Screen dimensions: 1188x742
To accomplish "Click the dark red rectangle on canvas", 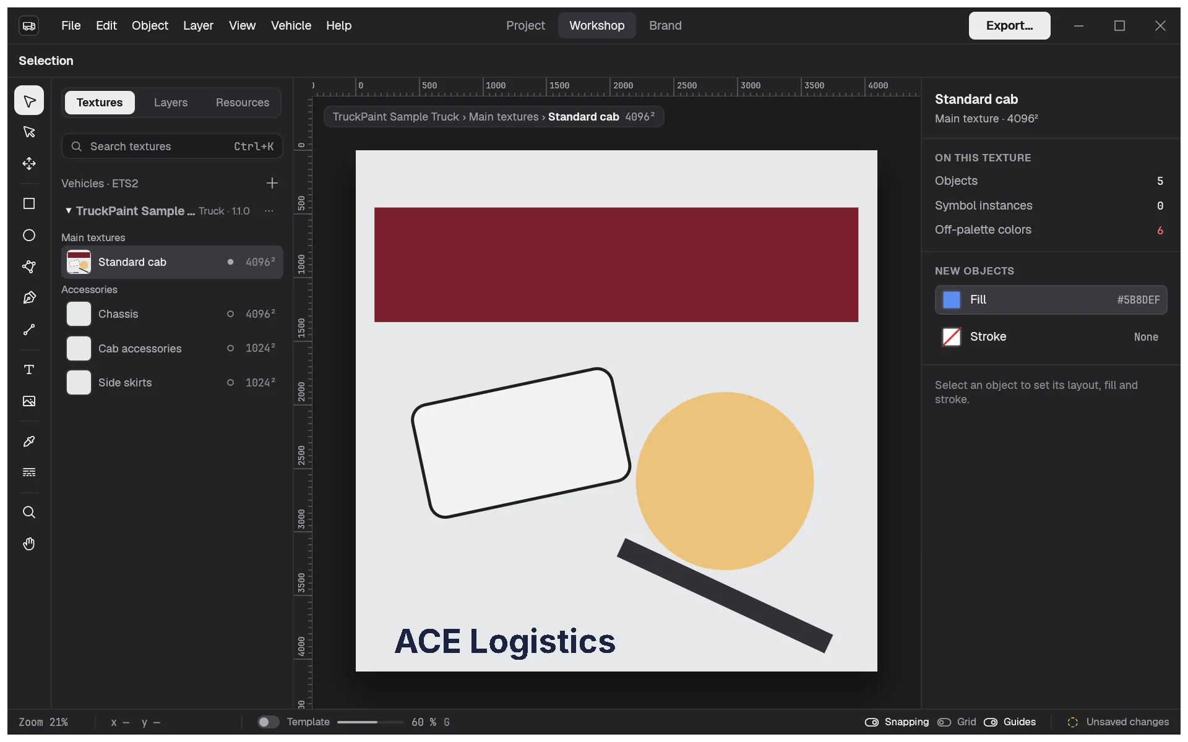I will click(x=616, y=265).
